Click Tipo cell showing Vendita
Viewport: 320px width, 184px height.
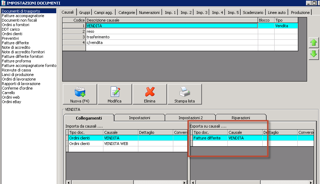[286, 26]
